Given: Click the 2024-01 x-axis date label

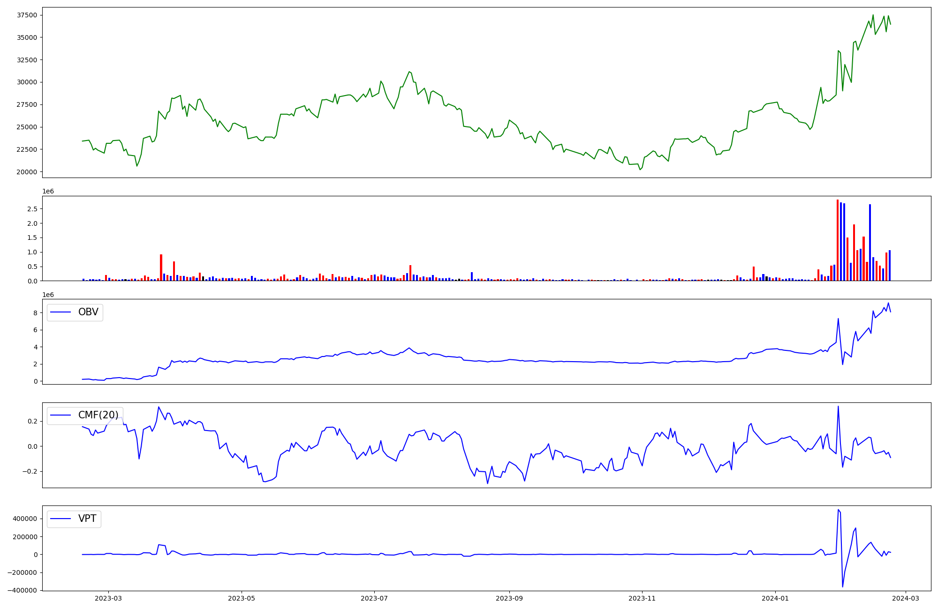Looking at the screenshot, I should 775,598.
